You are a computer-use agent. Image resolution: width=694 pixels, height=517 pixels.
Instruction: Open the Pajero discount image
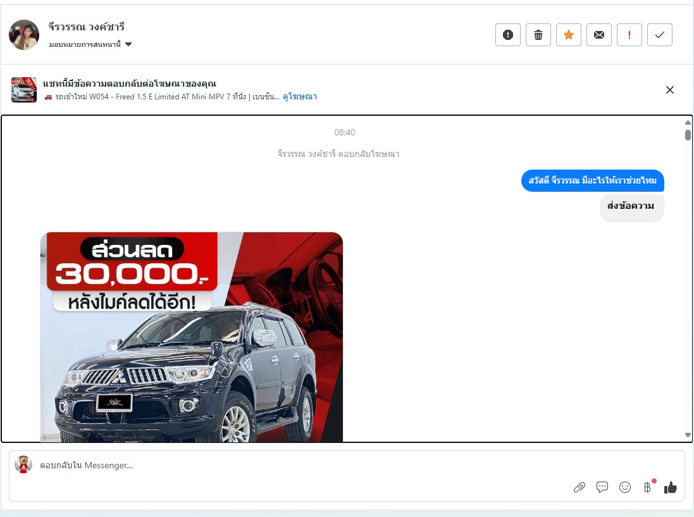click(x=192, y=337)
